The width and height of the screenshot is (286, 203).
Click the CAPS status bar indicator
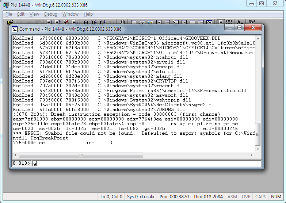click(x=260, y=197)
